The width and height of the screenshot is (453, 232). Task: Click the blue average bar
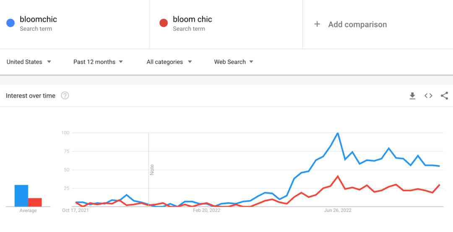point(21,196)
